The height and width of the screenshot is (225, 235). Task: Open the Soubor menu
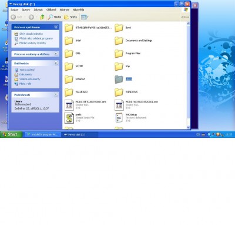pos(15,9)
